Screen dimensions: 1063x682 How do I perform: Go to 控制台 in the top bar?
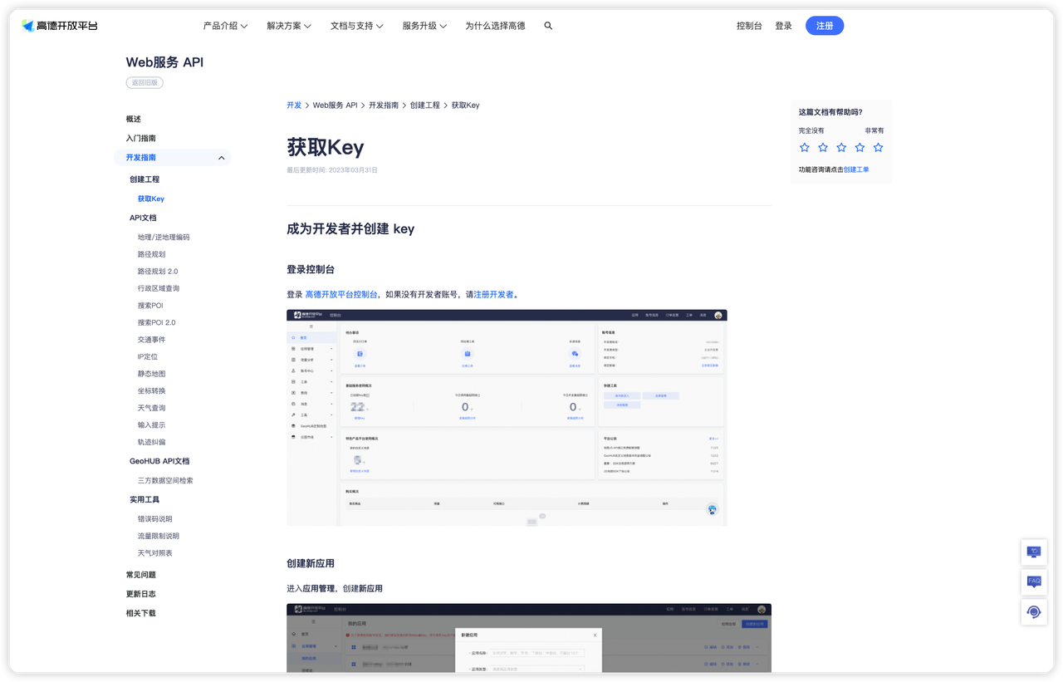coord(749,26)
